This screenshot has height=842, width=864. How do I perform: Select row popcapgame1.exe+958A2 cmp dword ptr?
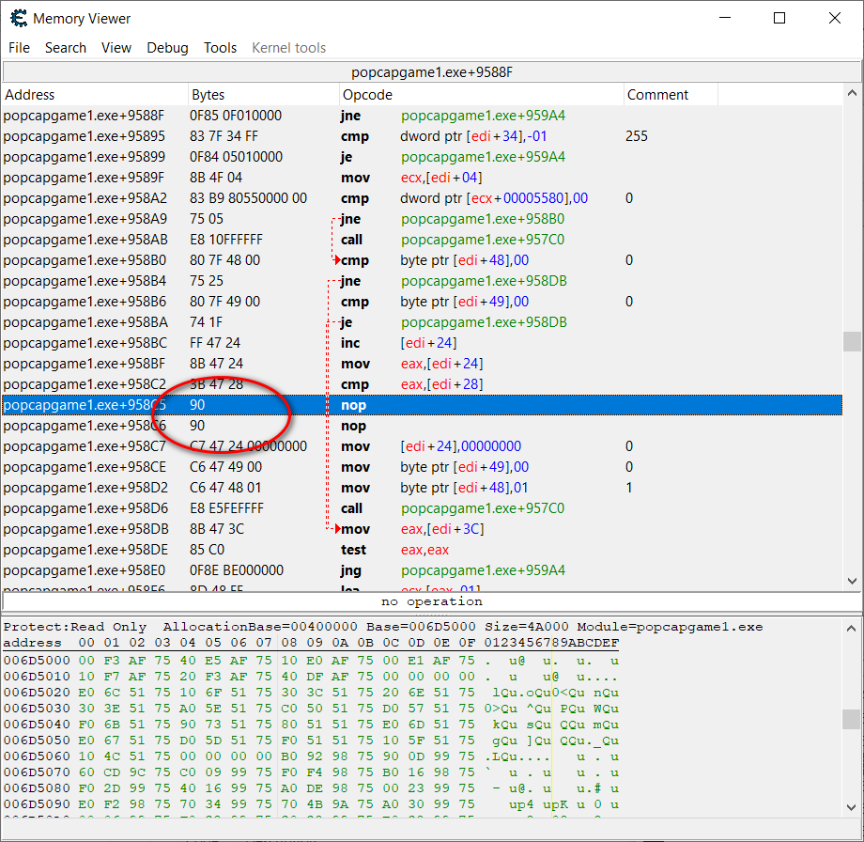(422, 198)
